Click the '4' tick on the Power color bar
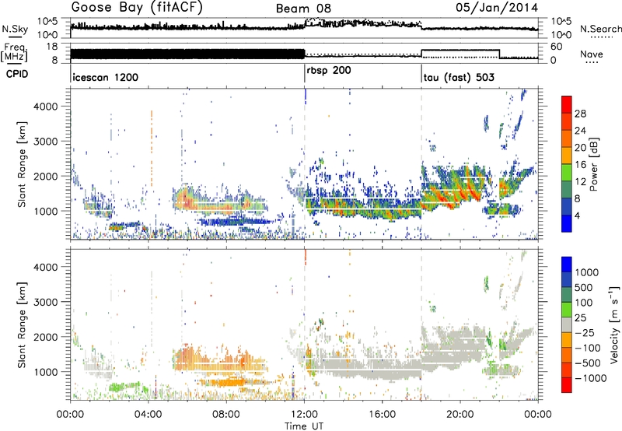 [577, 215]
